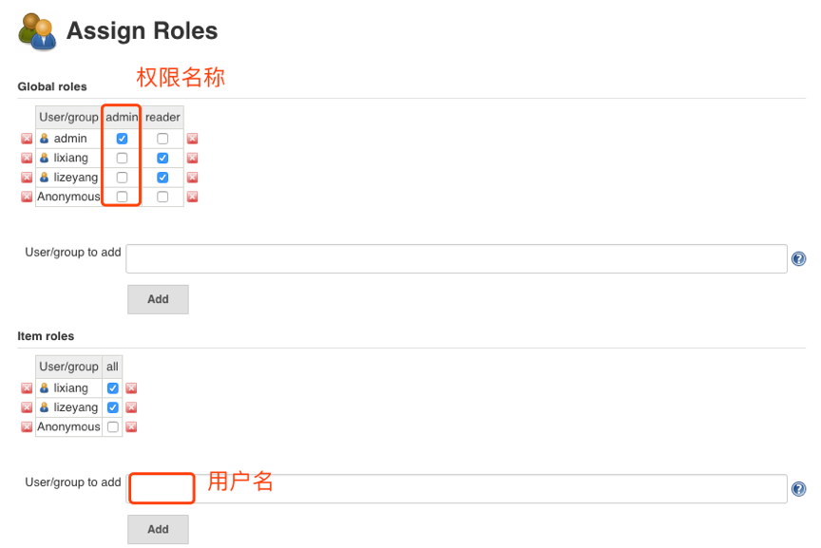Focus Item roles User/group to add field
The image size is (821, 548).
click(x=456, y=489)
